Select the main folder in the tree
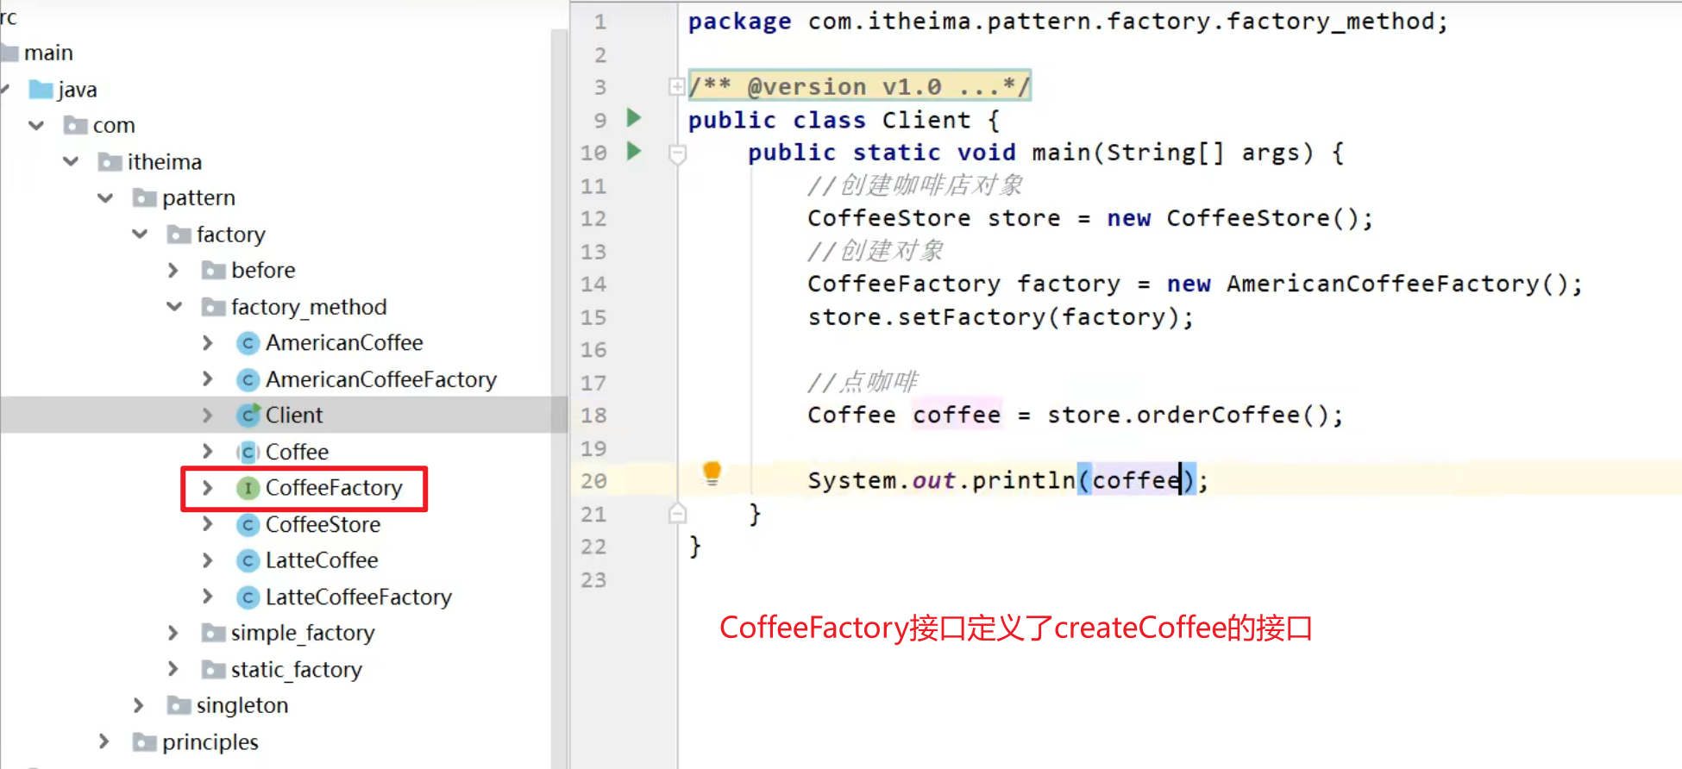 point(48,53)
